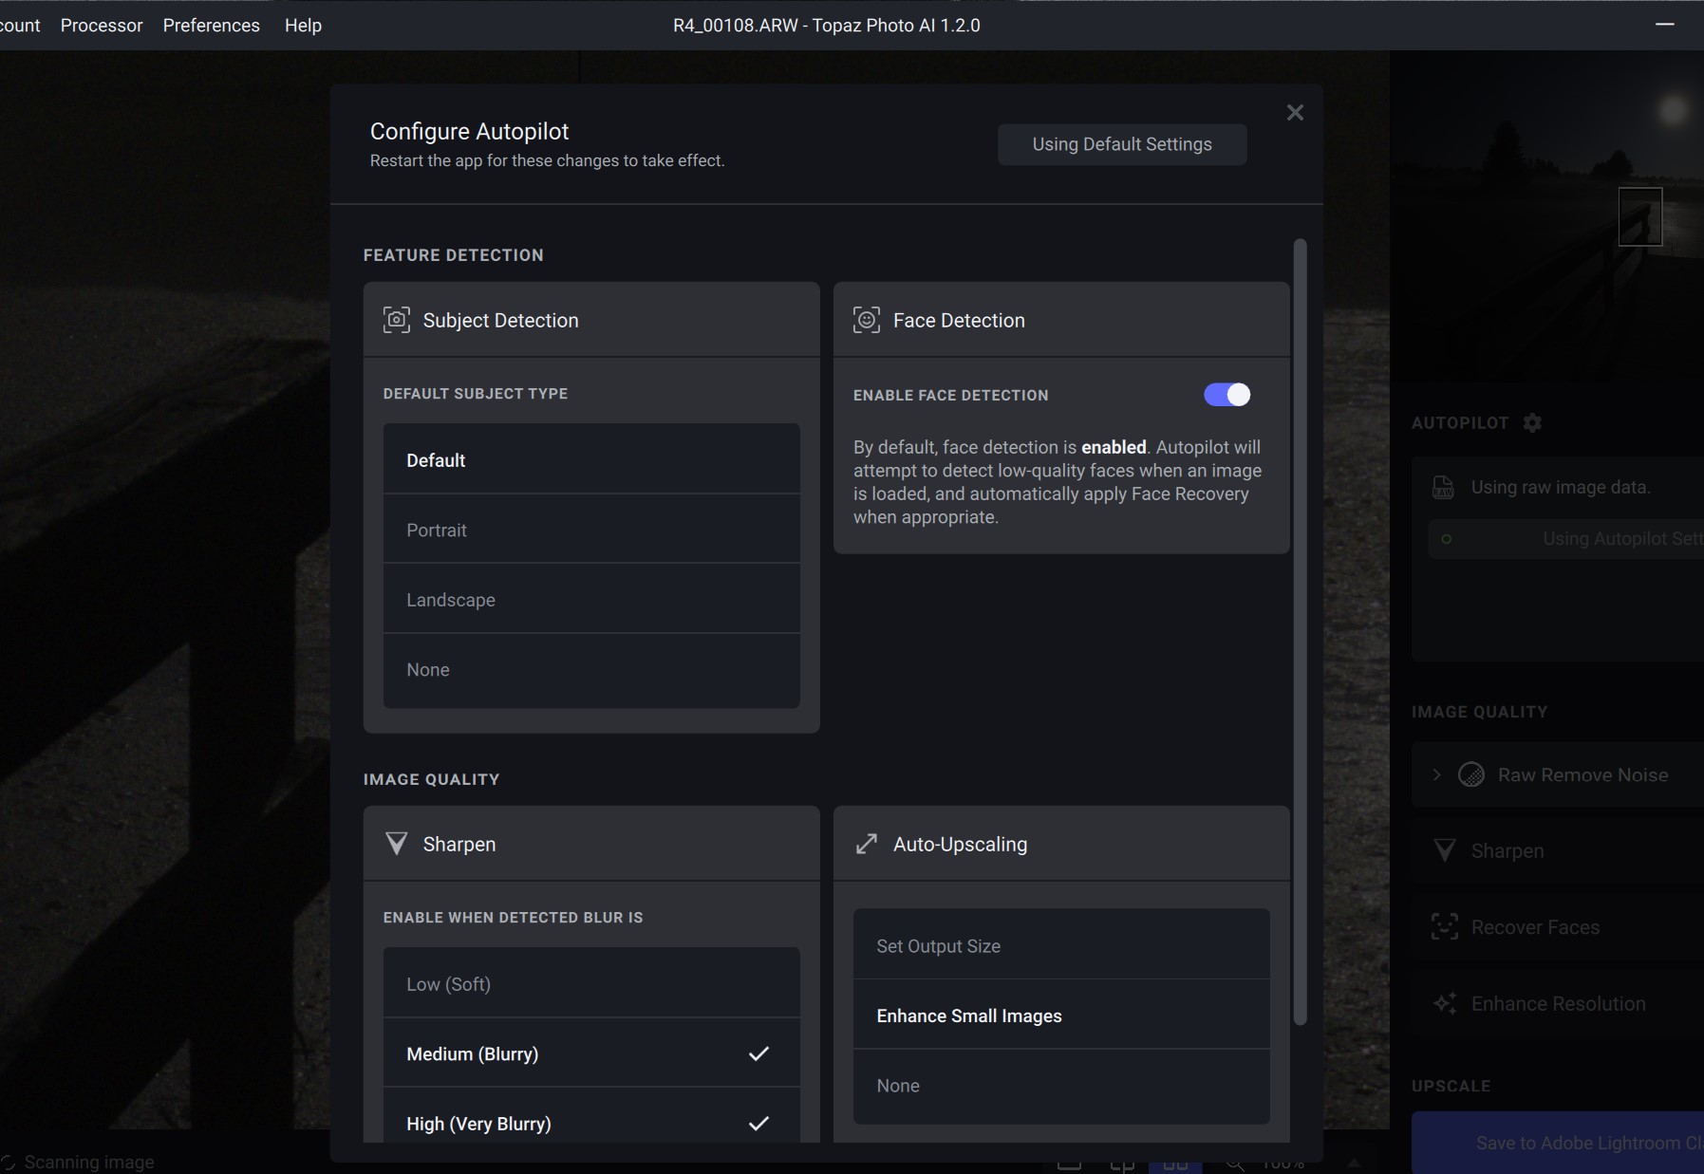This screenshot has width=1704, height=1174.
Task: Click the Subject Detection camera icon
Action: coord(397,320)
